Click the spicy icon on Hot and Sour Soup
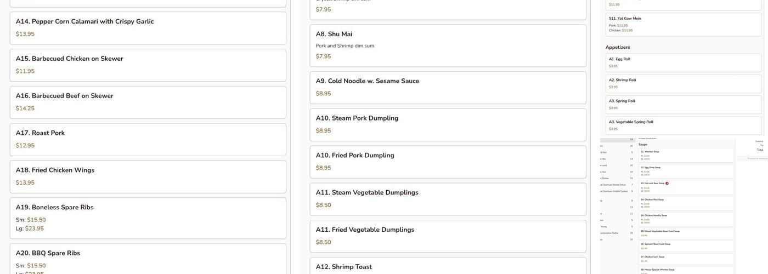Viewport: 768px width, 274px height. (x=667, y=184)
